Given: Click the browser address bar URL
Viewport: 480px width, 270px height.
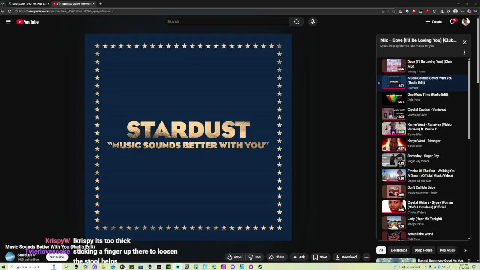Looking at the screenshot, I should pyautogui.click(x=66, y=11).
